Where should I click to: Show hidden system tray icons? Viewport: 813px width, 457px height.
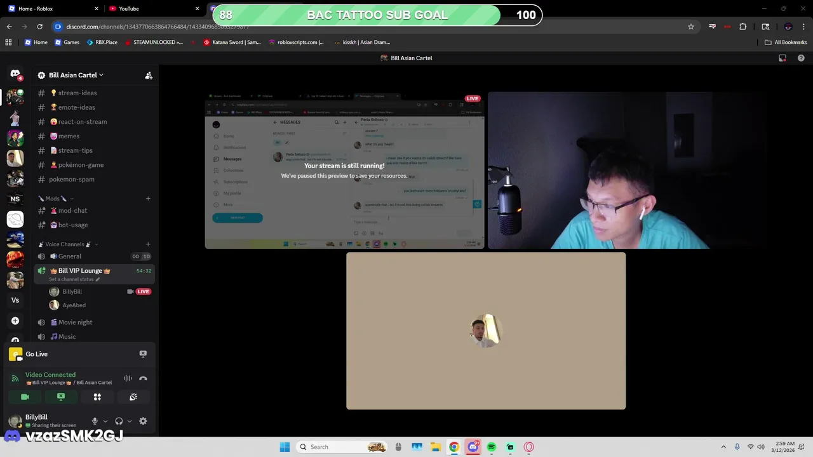click(x=723, y=447)
